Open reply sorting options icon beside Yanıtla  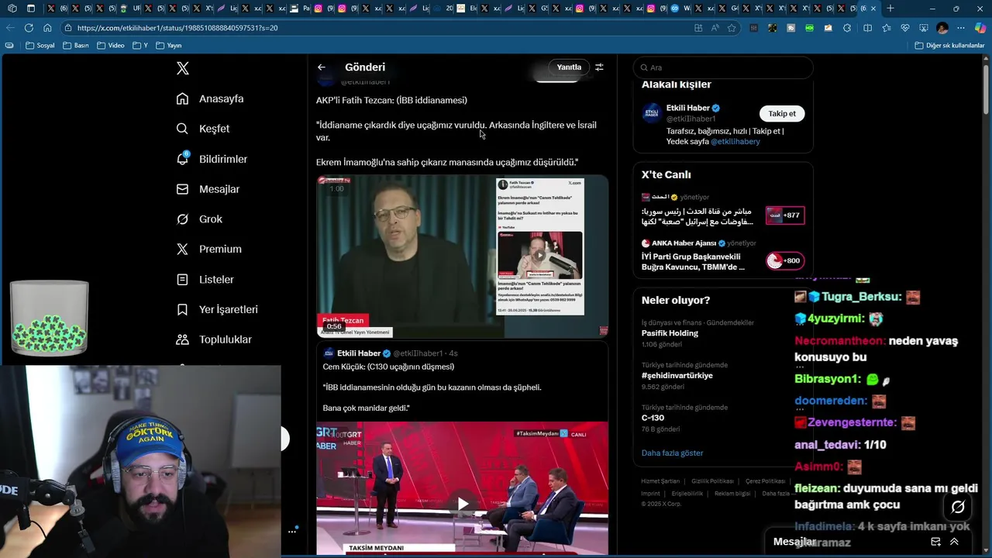[599, 67]
